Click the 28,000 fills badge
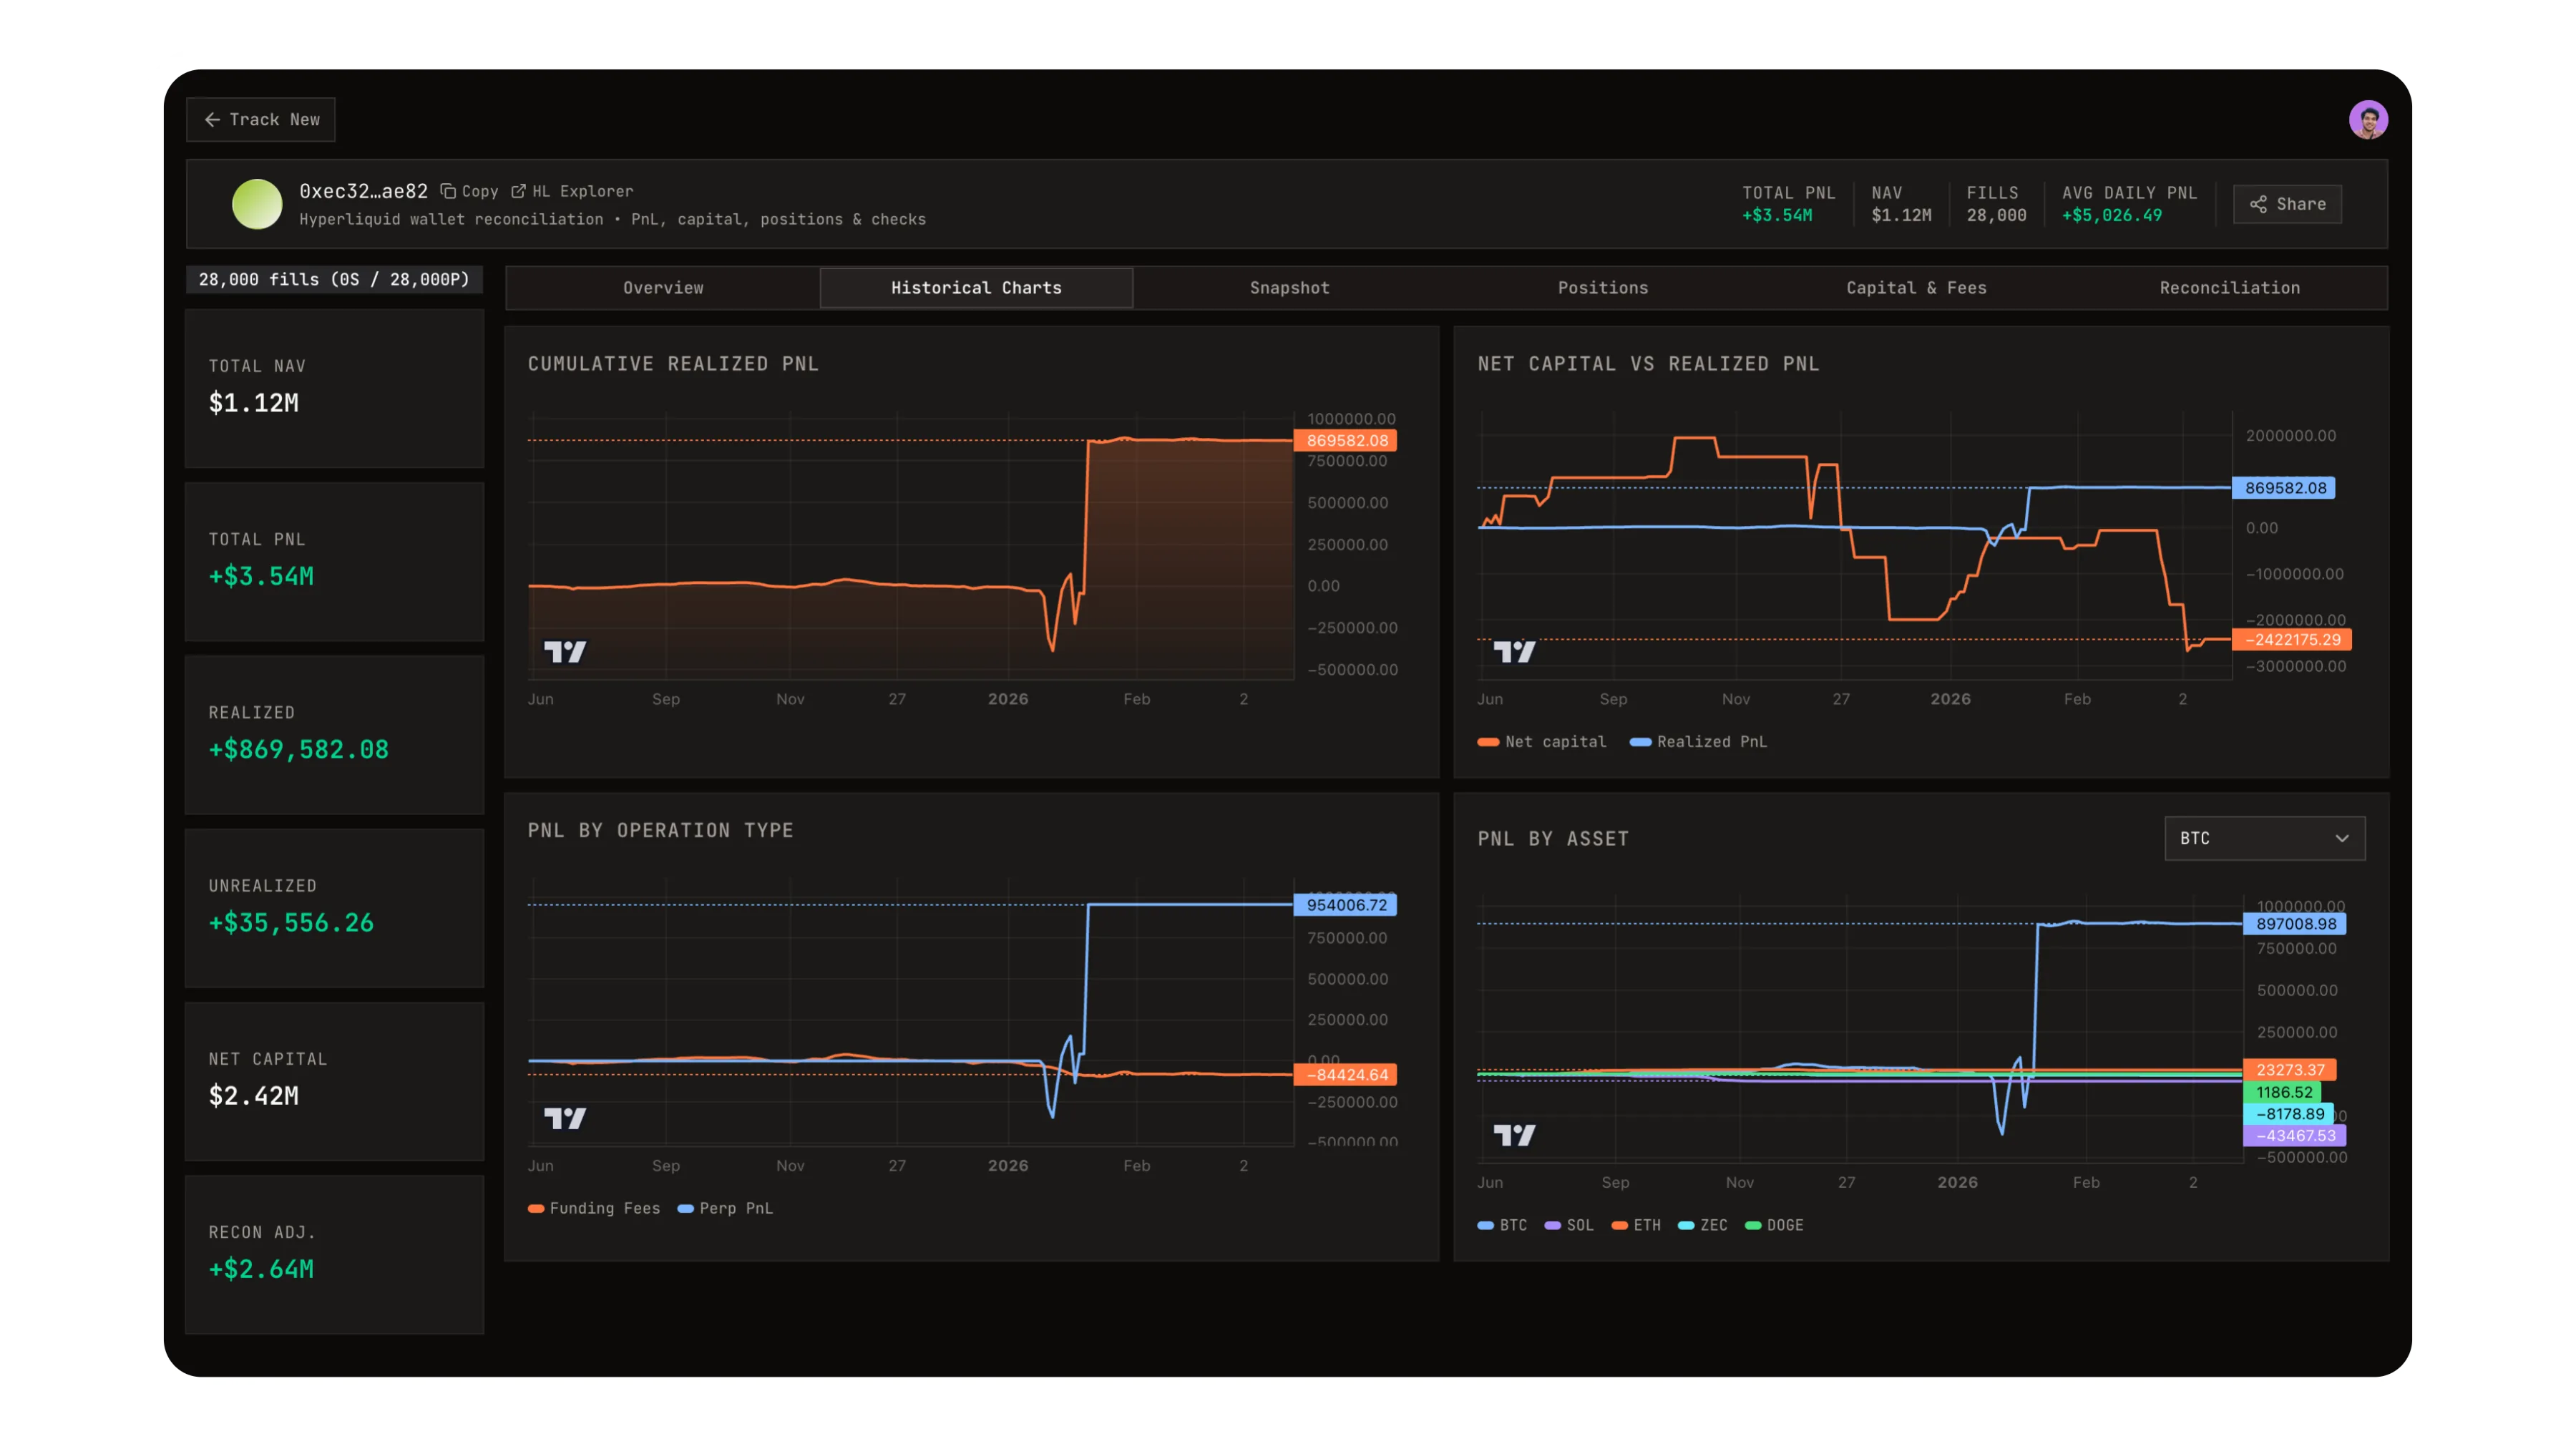Screen dimensions: 2576x1449 (334, 279)
